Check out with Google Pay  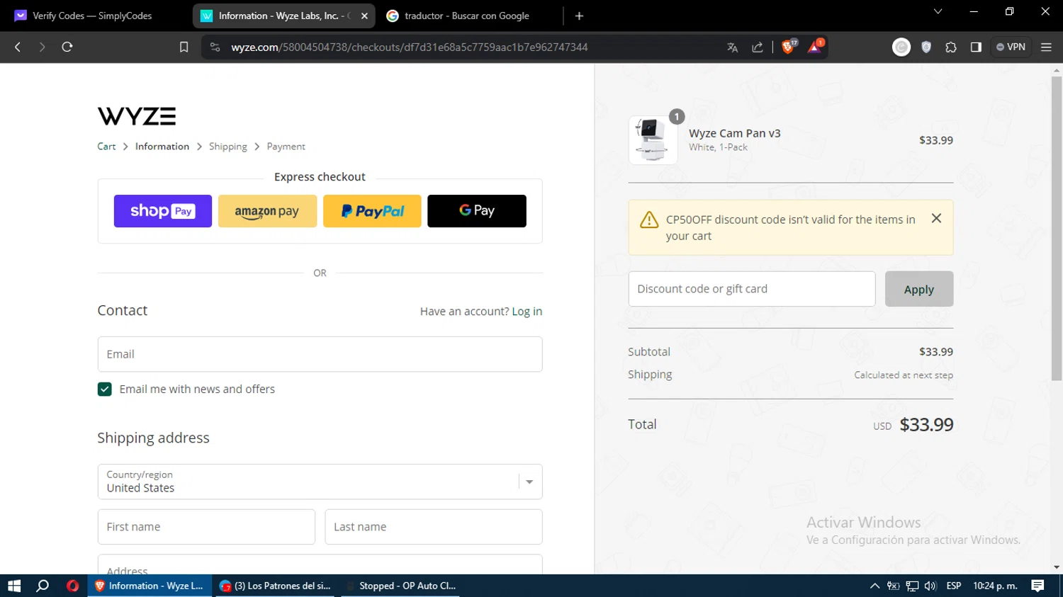click(477, 211)
